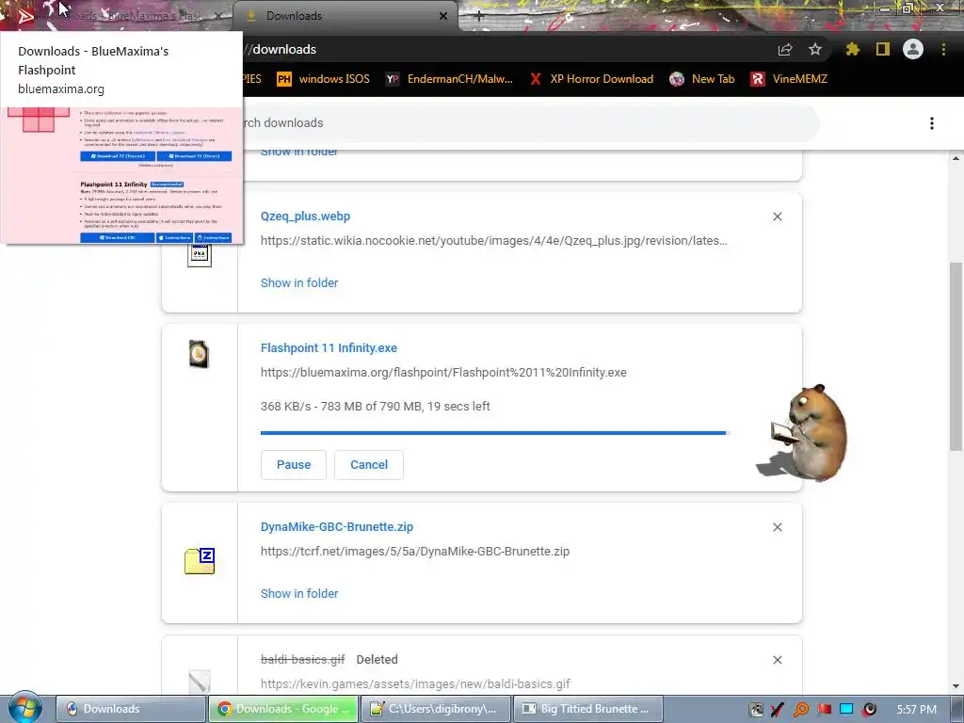The height and width of the screenshot is (723, 964).
Task: Open the Flashpoint 11 Infinity.exe link
Action: click(329, 348)
